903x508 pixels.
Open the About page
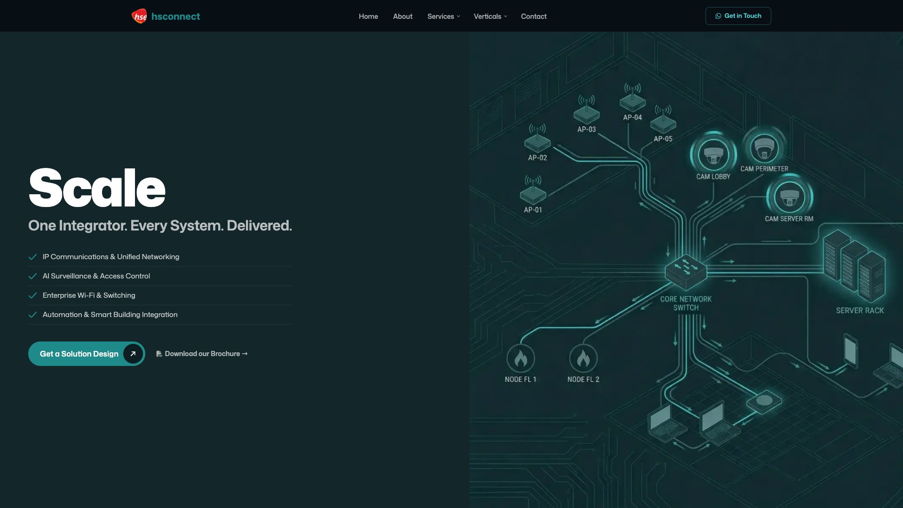pos(403,16)
